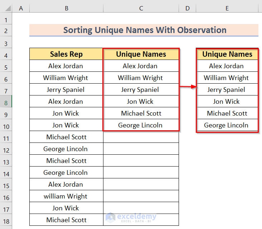Click the title cell 'Sorting Unique Names With Observation'

pyautogui.click(x=144, y=30)
